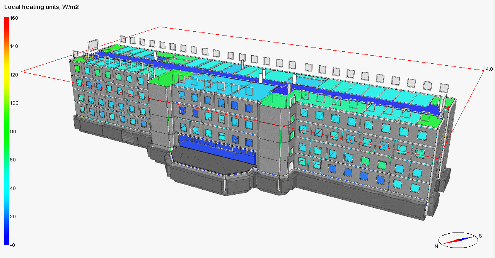Select the large rooftop unit at far left
Screen dimensions: 495x258
(x=93, y=45)
